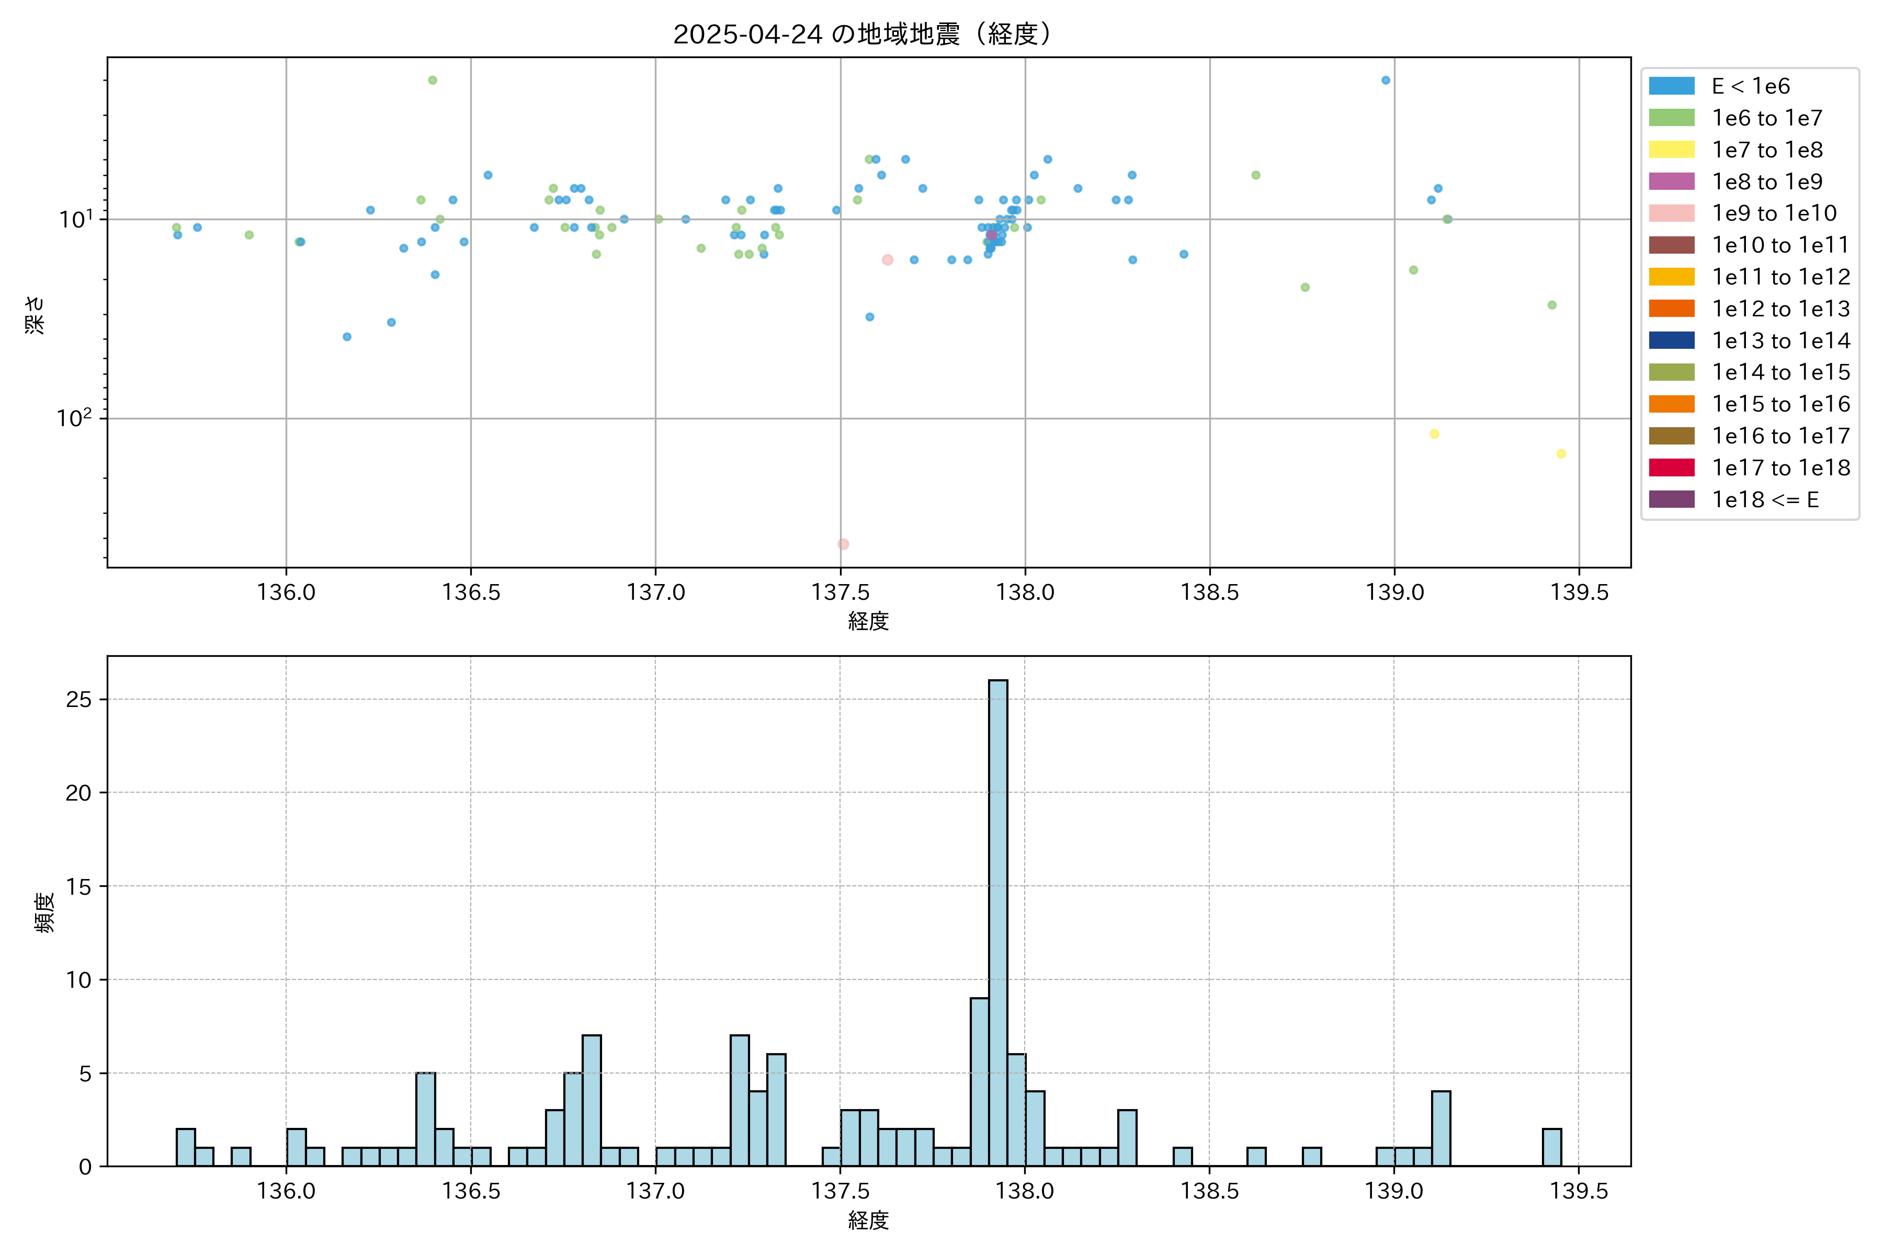Click the 経度 x-axis label below histogram
This screenshot has width=1883, height=1255.
869,1220
